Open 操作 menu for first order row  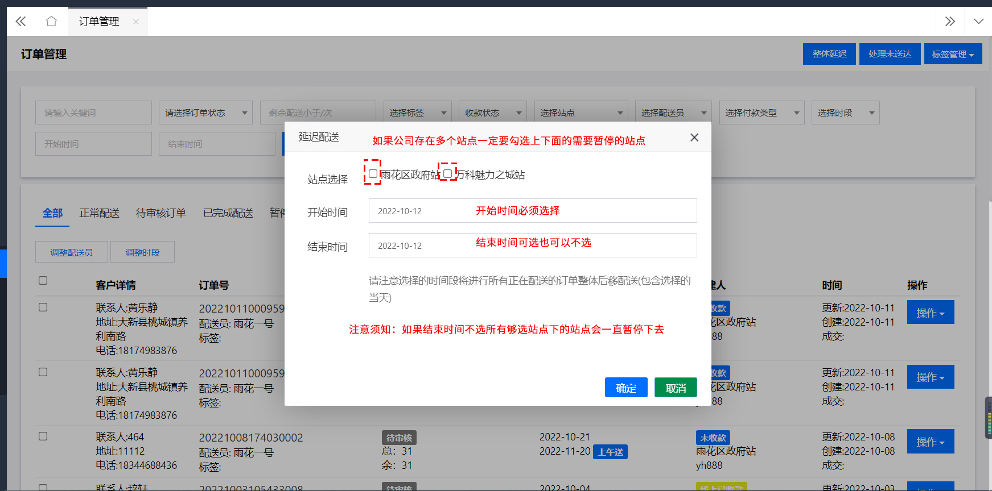930,313
